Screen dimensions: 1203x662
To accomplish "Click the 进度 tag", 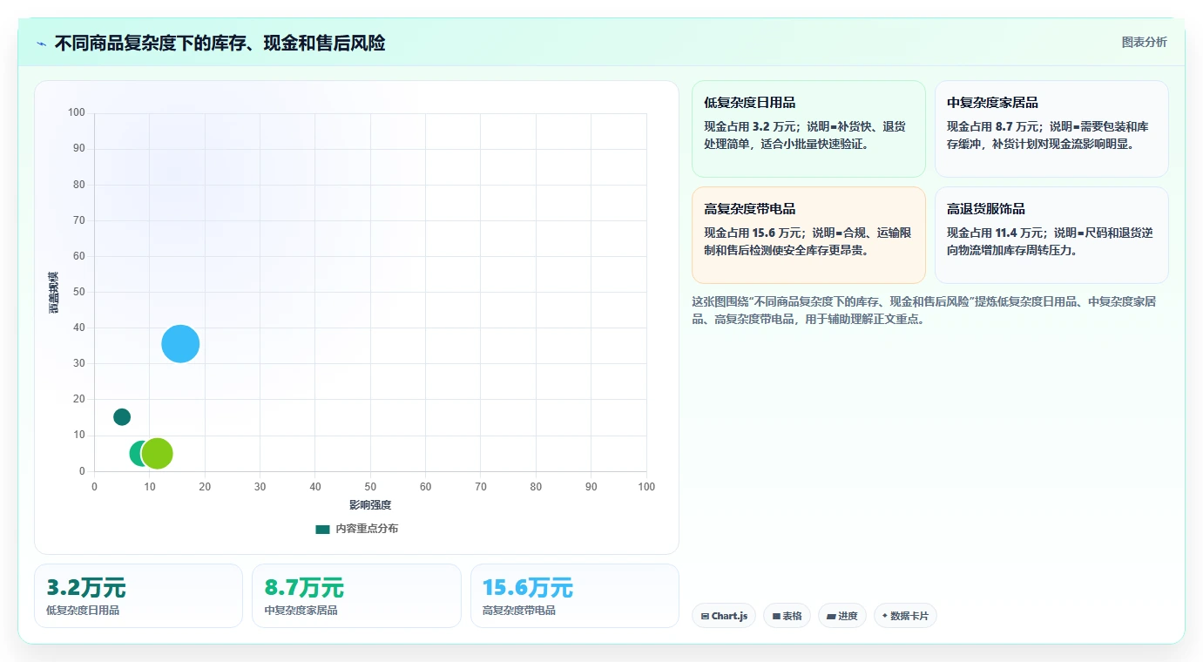I will coord(842,616).
